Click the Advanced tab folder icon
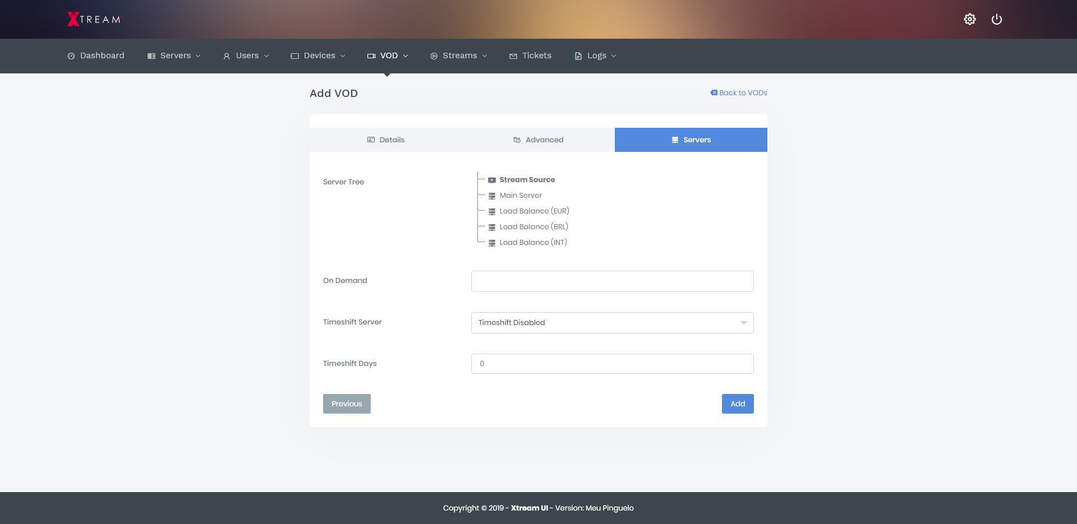The height and width of the screenshot is (524, 1077). pyautogui.click(x=517, y=140)
